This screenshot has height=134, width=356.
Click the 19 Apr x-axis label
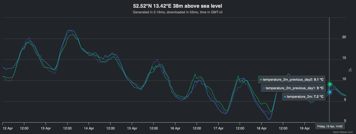(305, 128)
